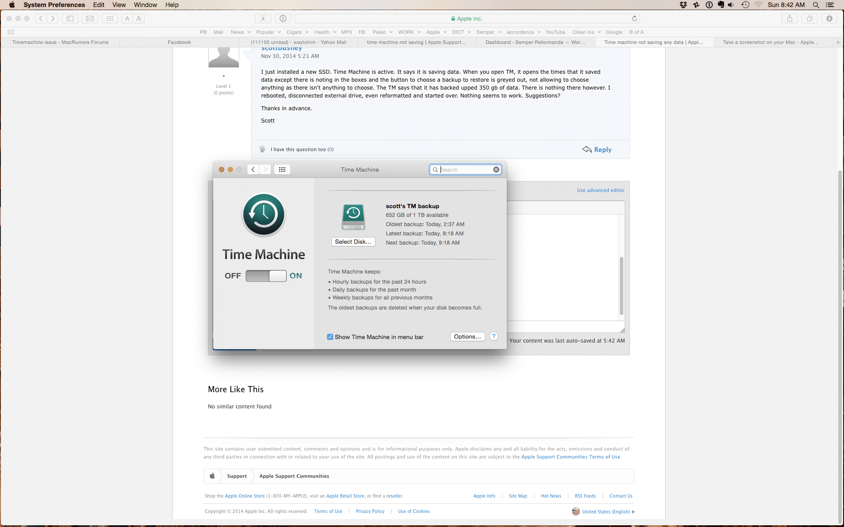Click Safari mail share icon
The height and width of the screenshot is (527, 844).
pyautogui.click(x=90, y=18)
